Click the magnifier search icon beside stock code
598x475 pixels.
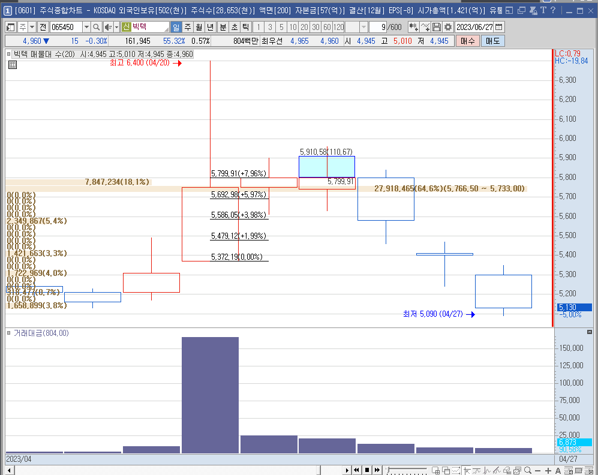[x=97, y=27]
